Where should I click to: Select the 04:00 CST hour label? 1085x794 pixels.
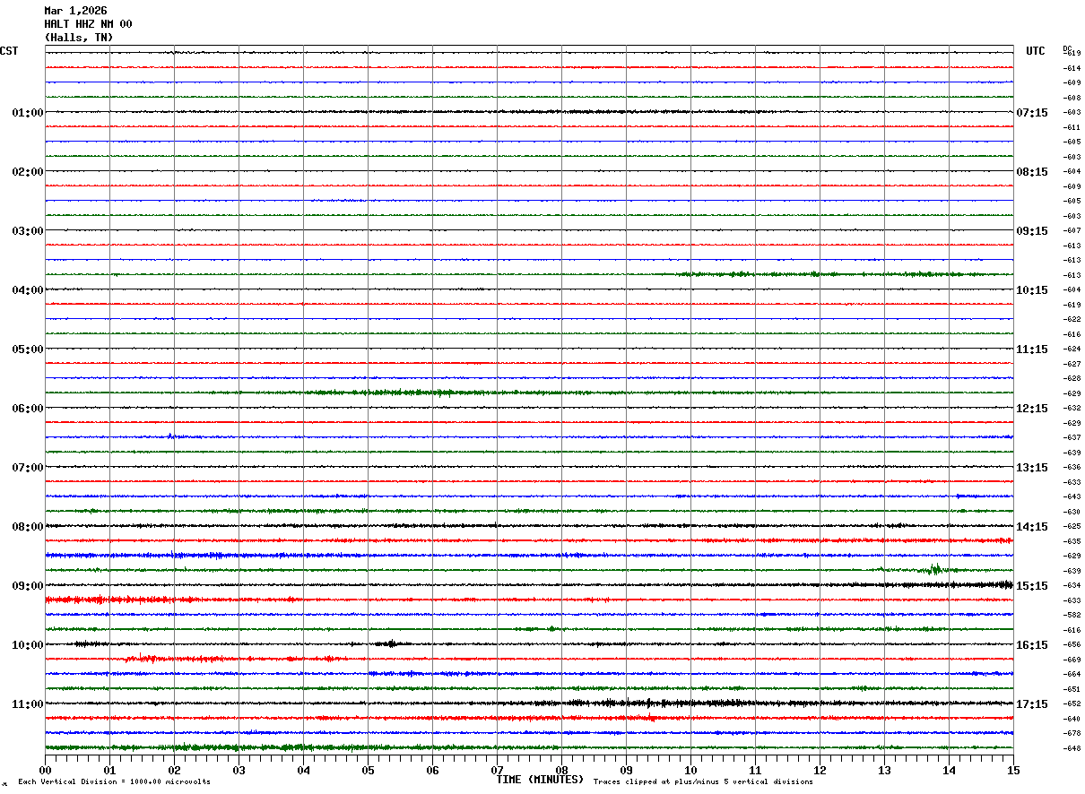tap(28, 290)
